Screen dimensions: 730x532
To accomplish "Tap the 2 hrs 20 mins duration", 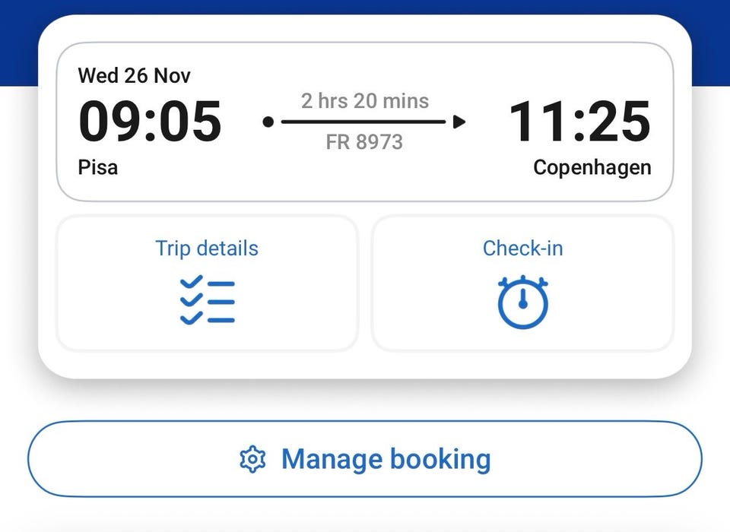I will [x=365, y=101].
